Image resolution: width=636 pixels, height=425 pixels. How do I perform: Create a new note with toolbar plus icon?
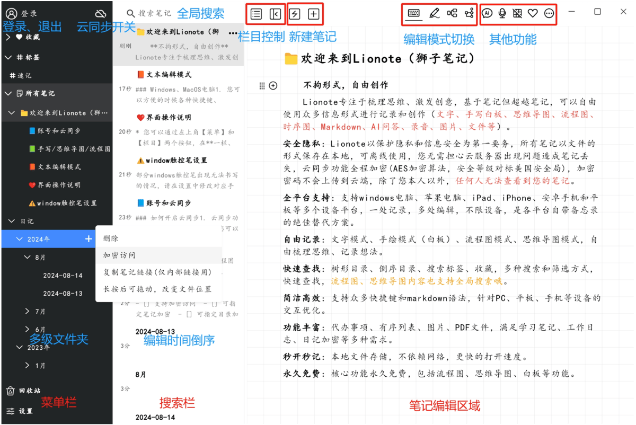tap(314, 14)
